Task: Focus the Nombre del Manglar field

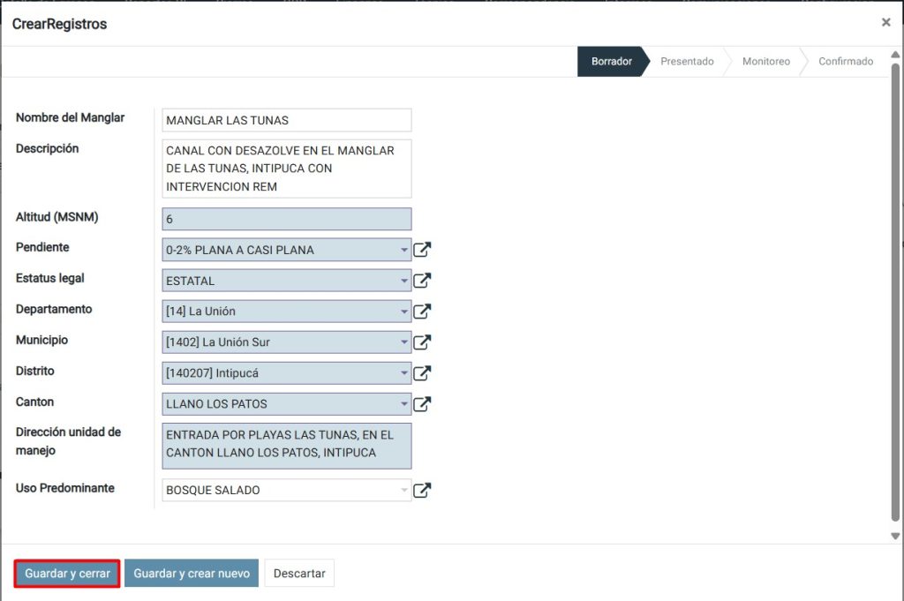Action: 287,120
